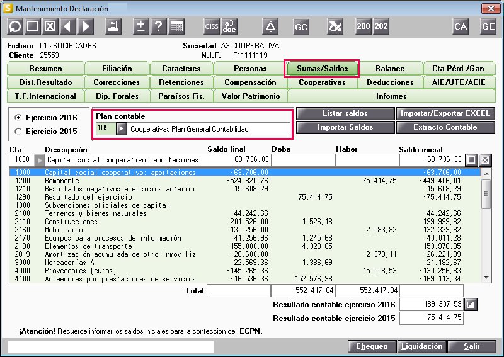
Task: Click square icon beside Saldo inicial field
Action: pos(471,160)
